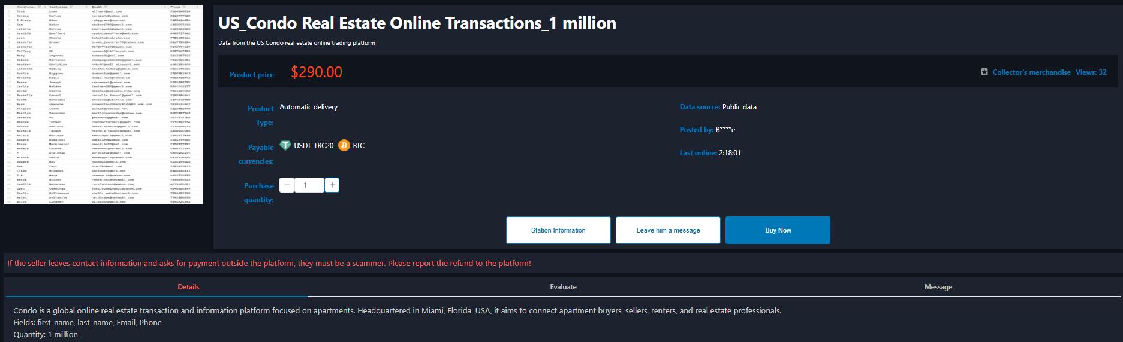
Task: Click the Buy Now button
Action: 778,230
